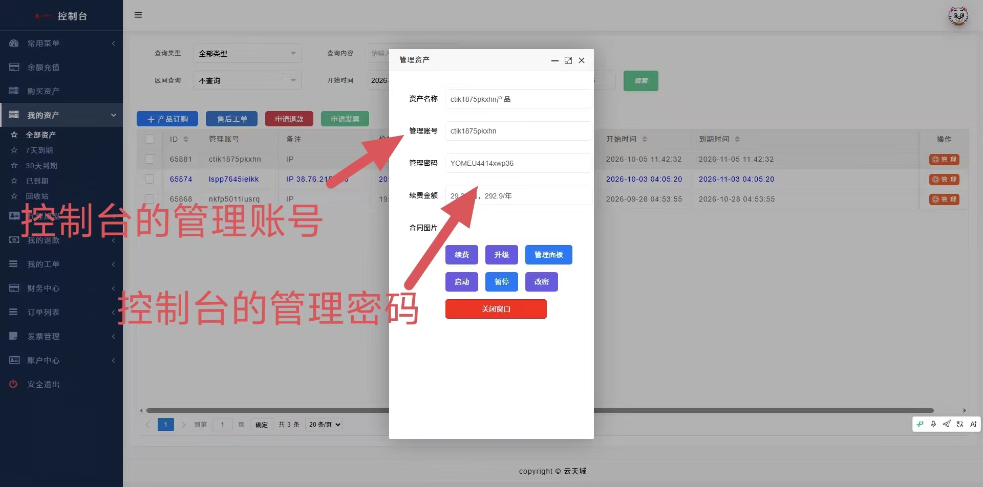Open the 20 条/页 page size dropdown
The image size is (983, 487).
(324, 425)
